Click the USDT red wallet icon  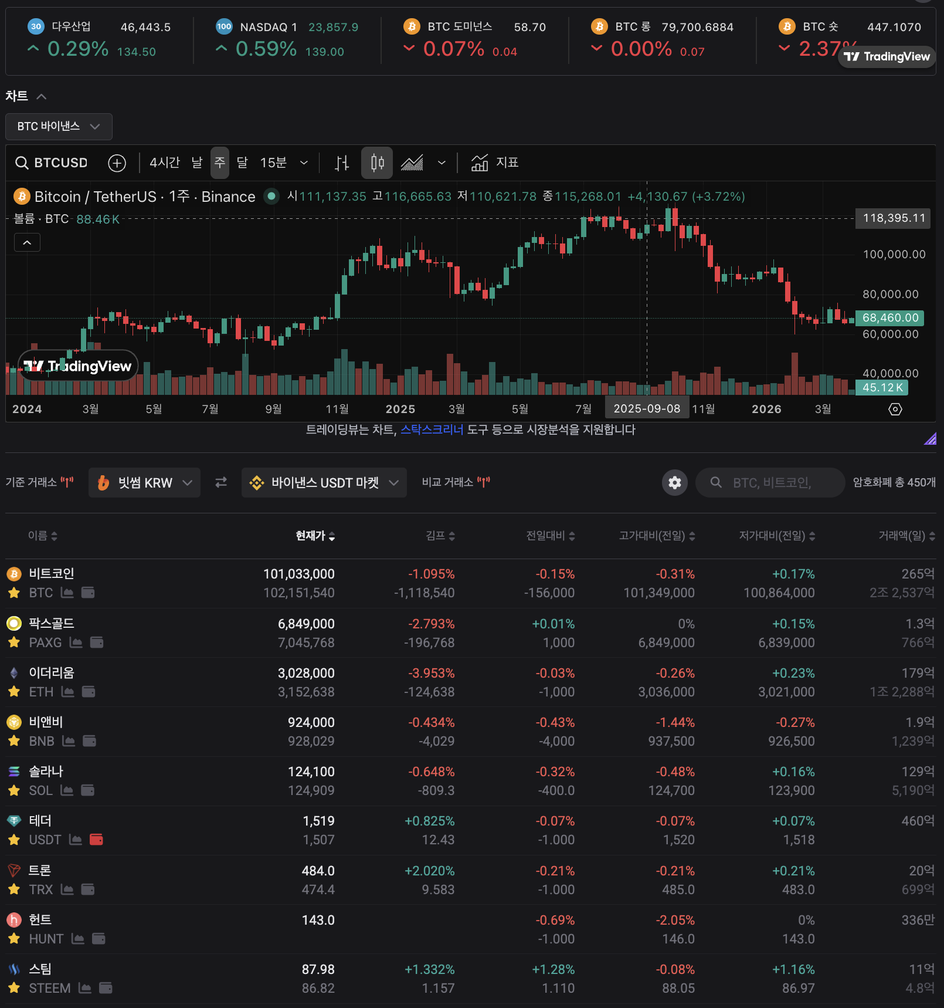[96, 840]
